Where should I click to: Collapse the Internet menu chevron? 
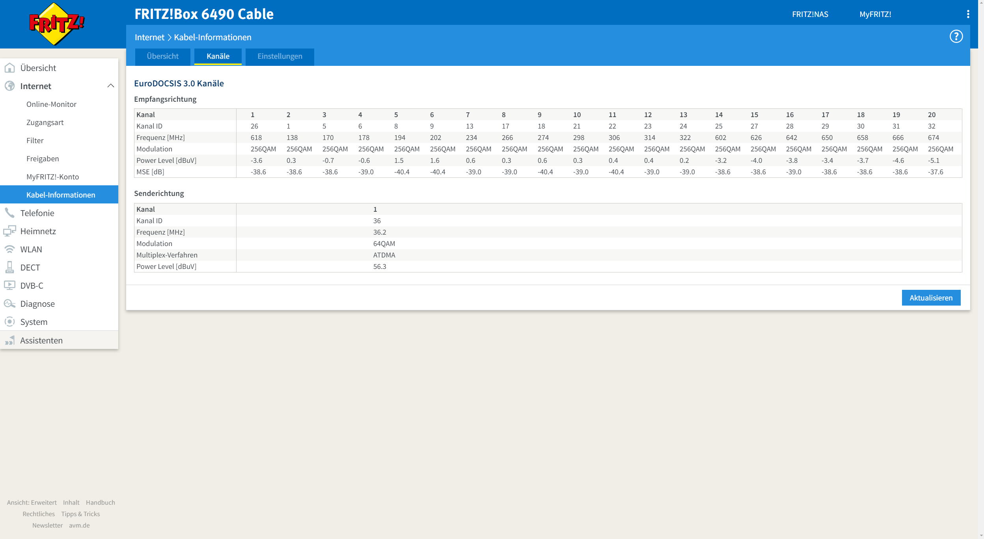[111, 86]
